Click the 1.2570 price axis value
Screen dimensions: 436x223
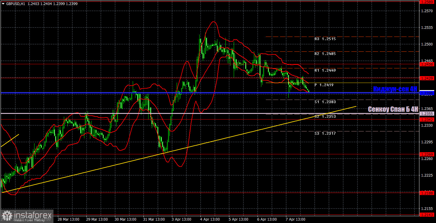(x=427, y=11)
